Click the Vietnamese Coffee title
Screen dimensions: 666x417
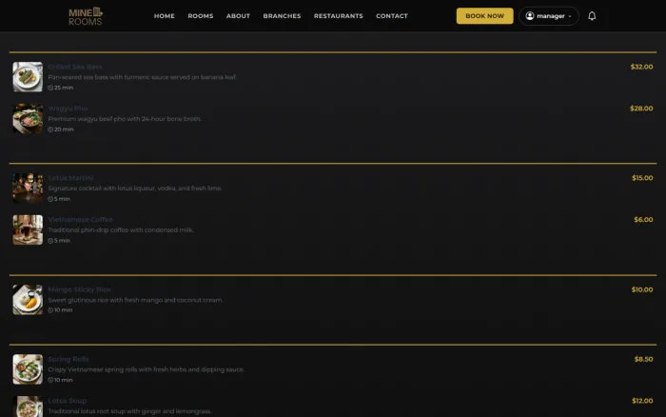point(80,219)
